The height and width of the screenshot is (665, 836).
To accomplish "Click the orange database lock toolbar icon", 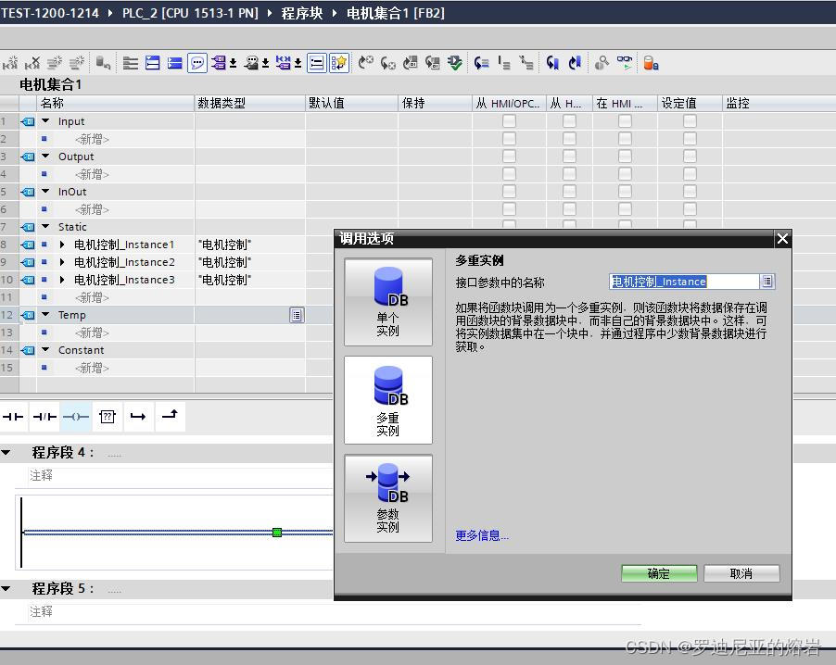I will (651, 63).
